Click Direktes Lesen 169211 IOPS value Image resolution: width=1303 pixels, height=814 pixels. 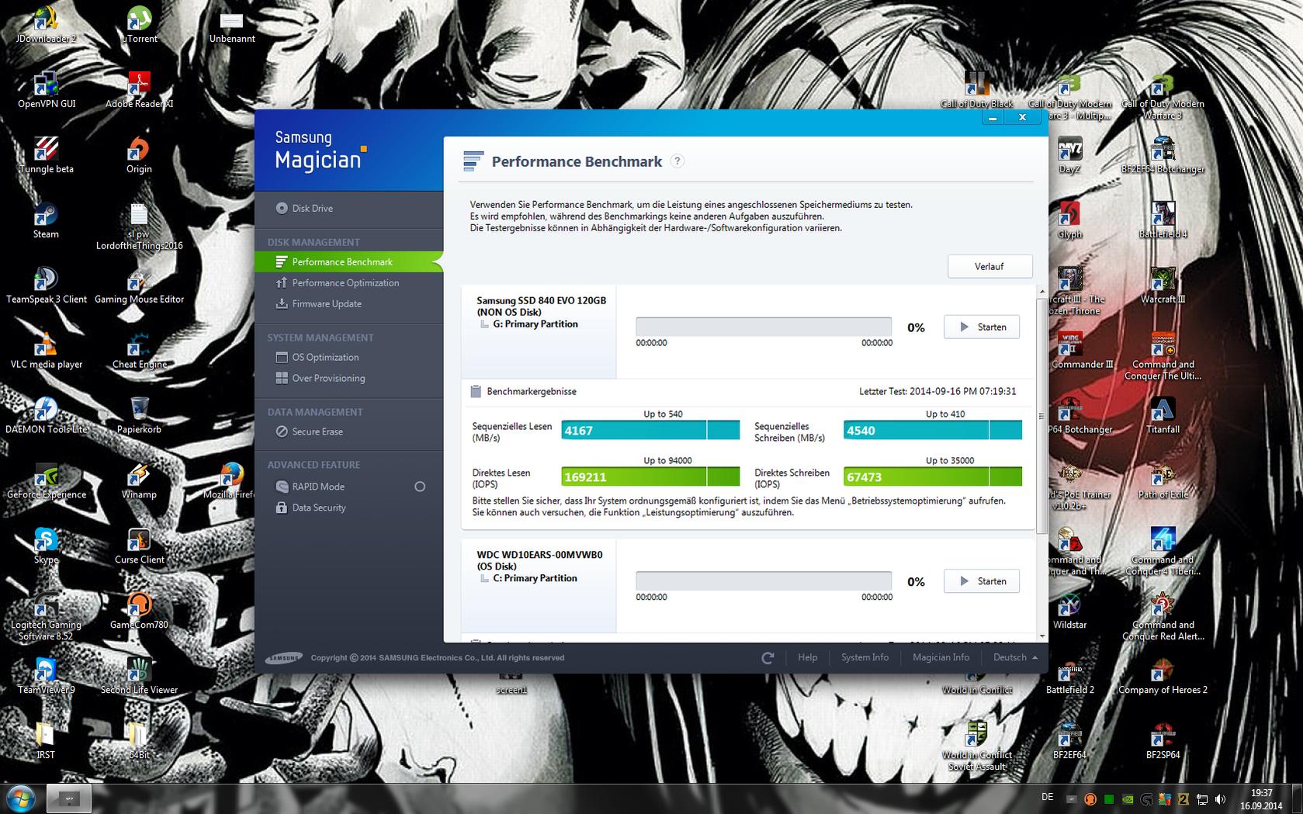pos(586,476)
